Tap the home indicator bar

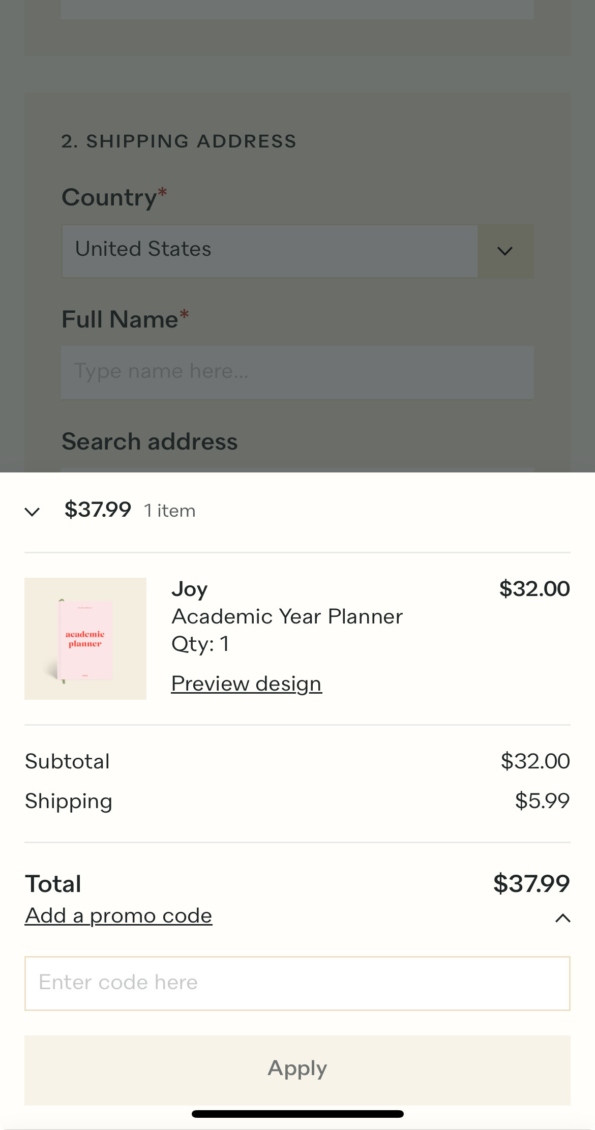[x=297, y=1114]
